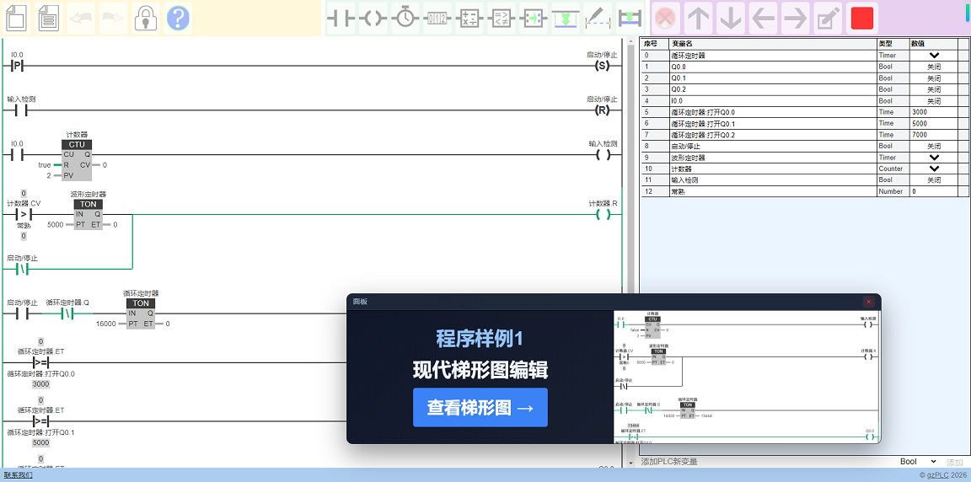Expand the 计数器 Counter row chevron
971x482 pixels.
[x=934, y=169]
